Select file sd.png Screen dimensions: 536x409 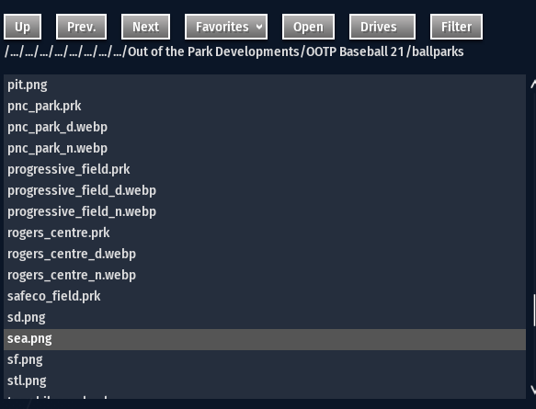(265, 318)
